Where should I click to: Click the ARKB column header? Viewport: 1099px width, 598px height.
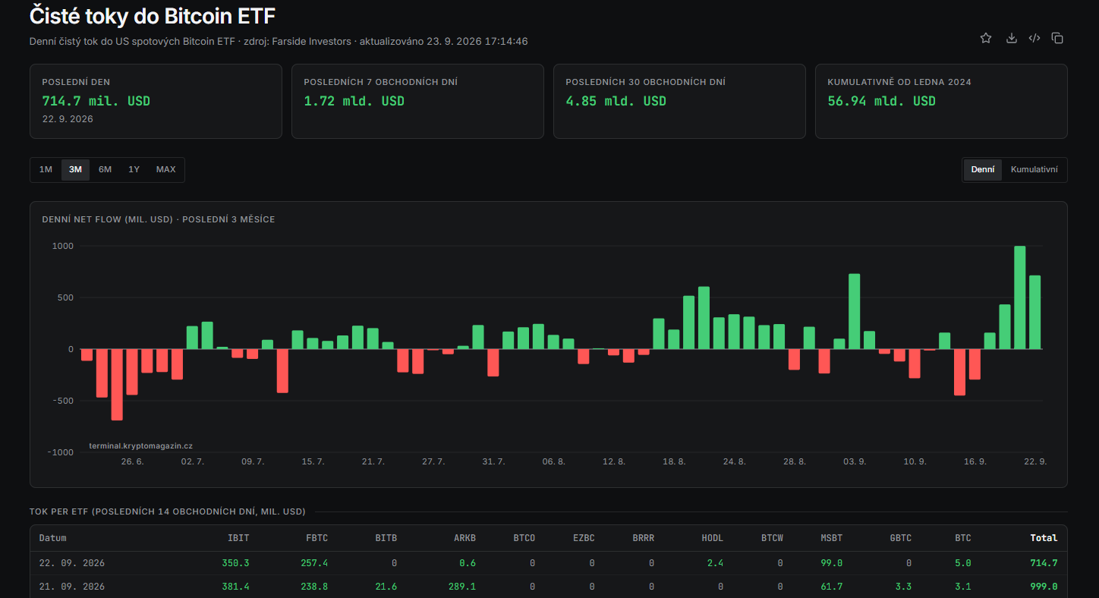point(464,538)
